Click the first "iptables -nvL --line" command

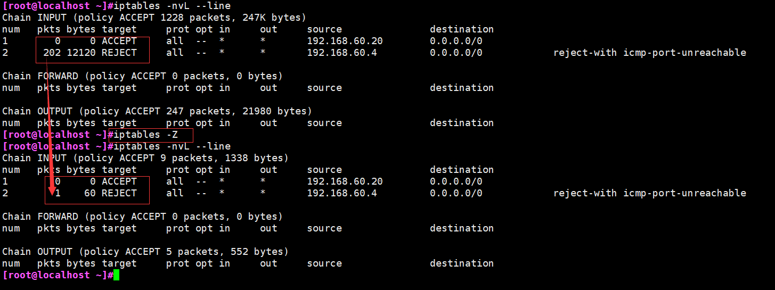point(173,6)
